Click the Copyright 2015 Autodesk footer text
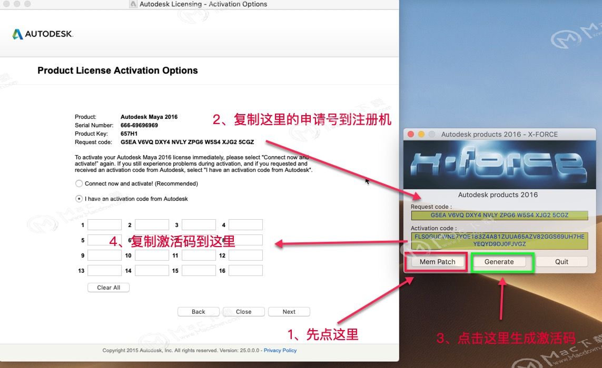This screenshot has height=368, width=602. pos(182,350)
